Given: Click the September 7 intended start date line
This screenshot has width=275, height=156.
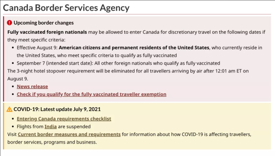Looking at the screenshot, I should click(x=118, y=63).
